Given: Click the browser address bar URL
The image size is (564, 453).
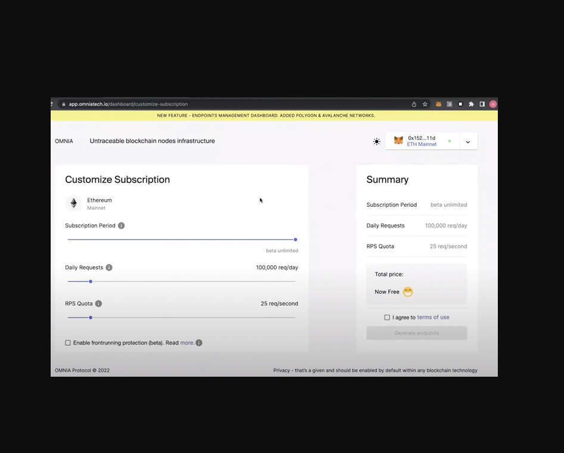Looking at the screenshot, I should pyautogui.click(x=128, y=104).
